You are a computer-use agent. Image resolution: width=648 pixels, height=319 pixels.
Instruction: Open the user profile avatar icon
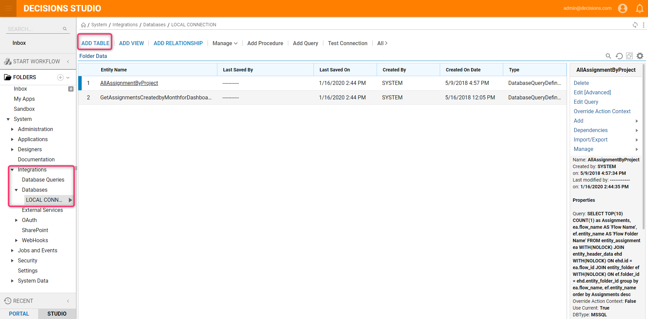pos(623,8)
